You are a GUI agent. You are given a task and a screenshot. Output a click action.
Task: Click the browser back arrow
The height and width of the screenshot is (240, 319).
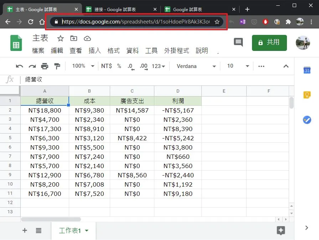click(x=8, y=21)
